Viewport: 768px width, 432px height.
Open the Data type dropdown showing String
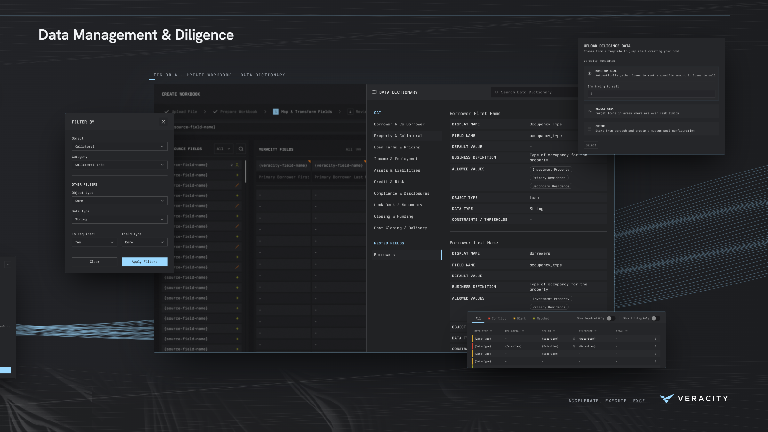(120, 219)
